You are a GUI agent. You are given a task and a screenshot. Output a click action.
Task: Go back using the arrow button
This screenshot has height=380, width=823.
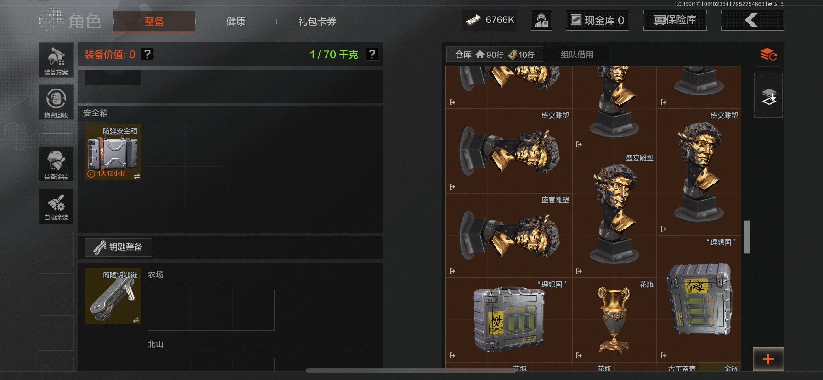point(752,20)
